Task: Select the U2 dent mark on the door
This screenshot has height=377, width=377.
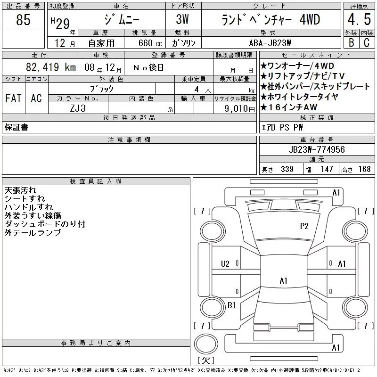Action: point(225,264)
